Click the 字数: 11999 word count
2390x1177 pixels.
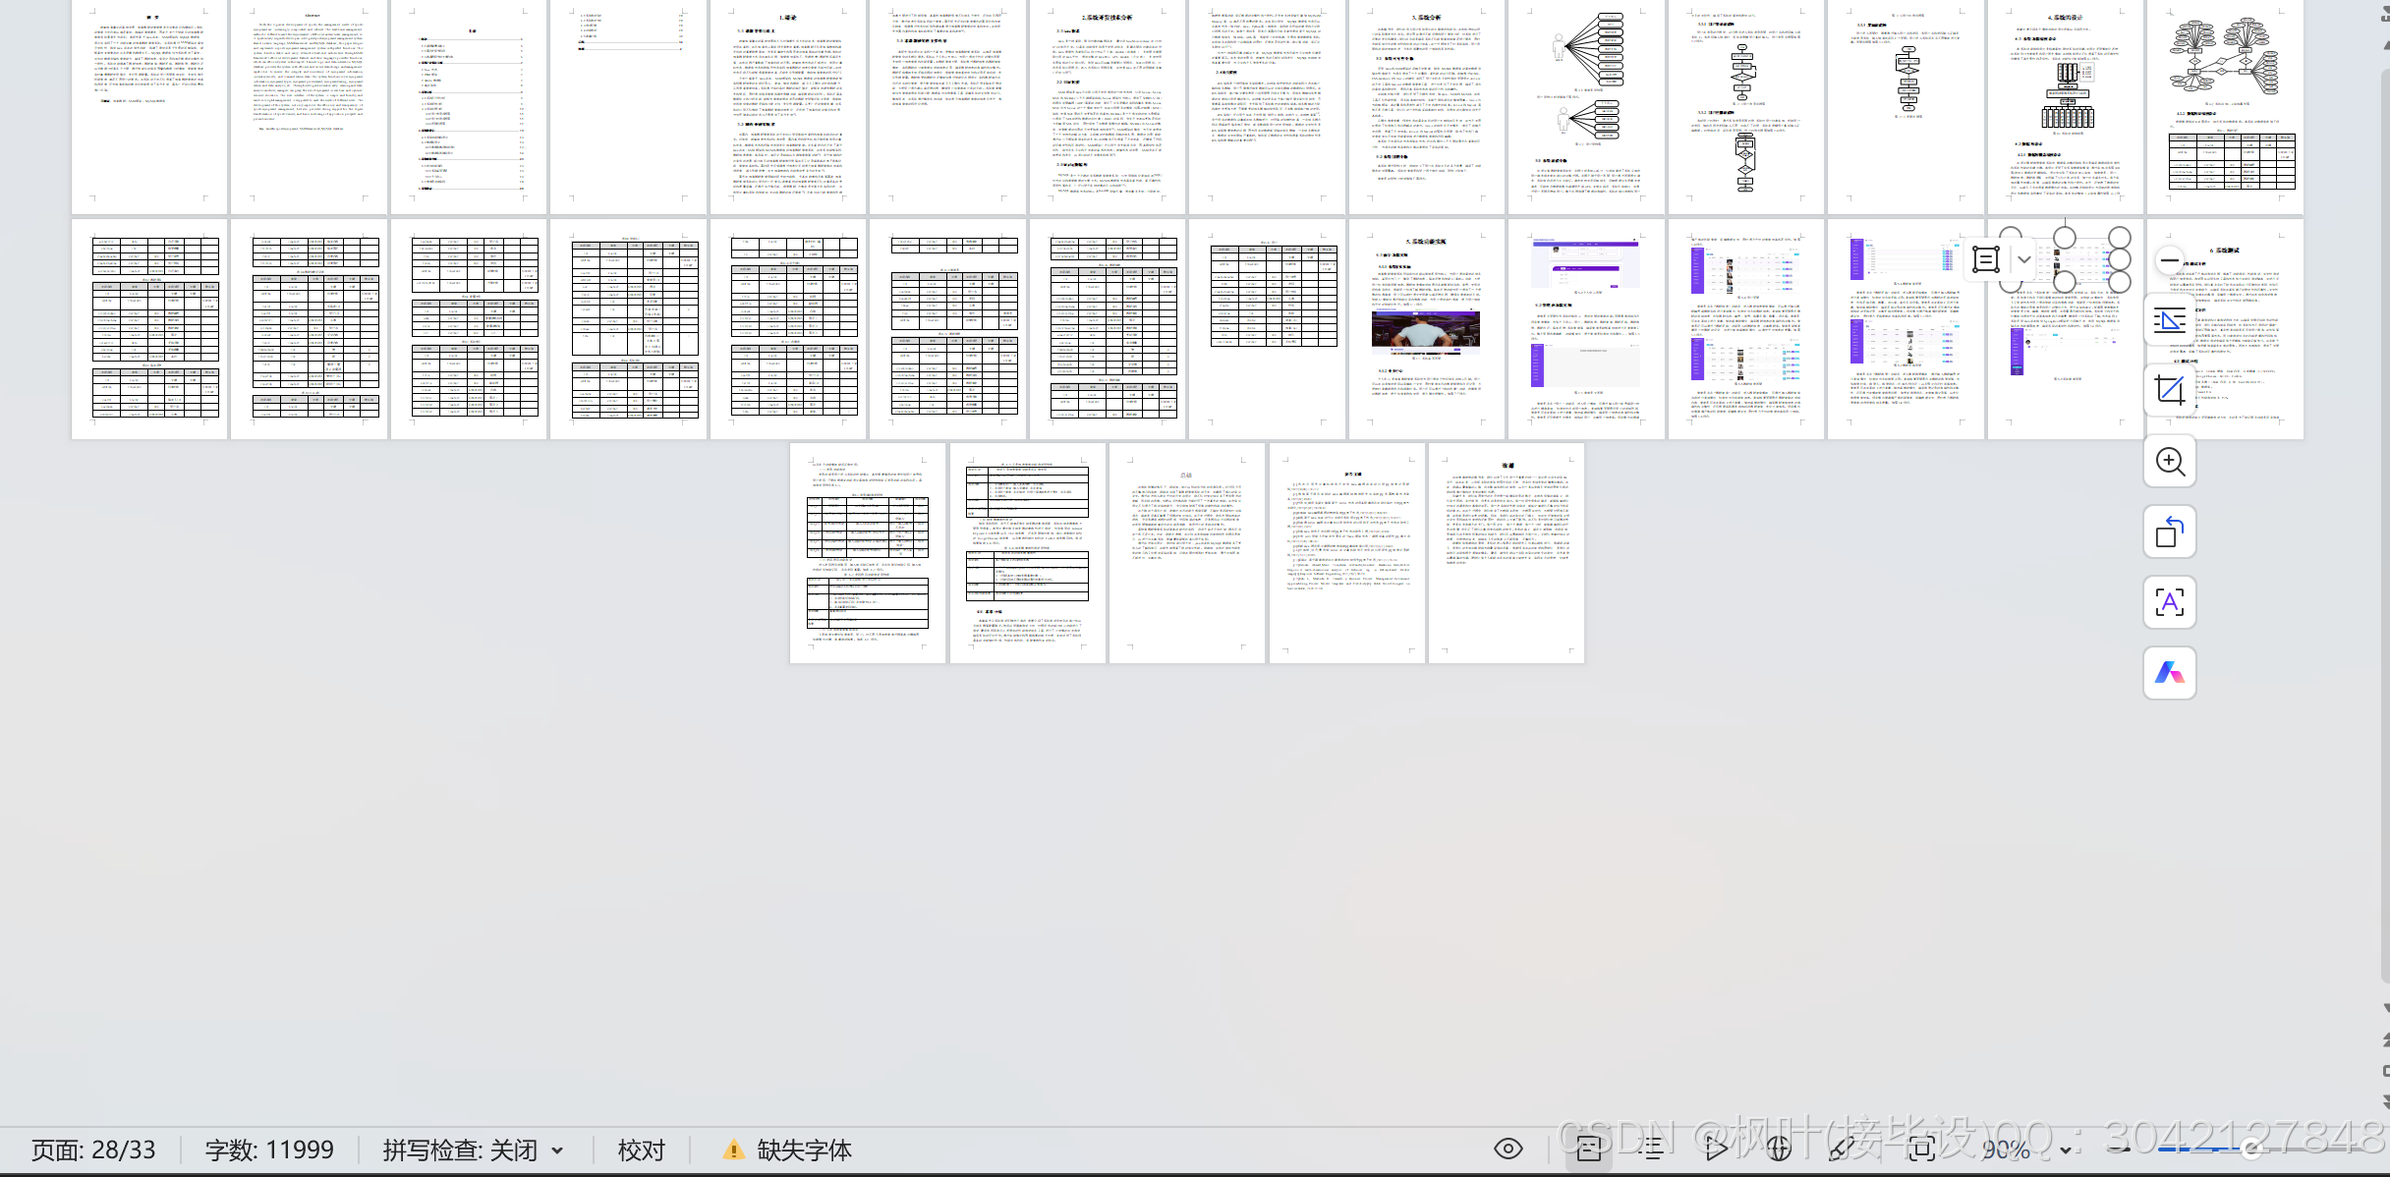(269, 1150)
